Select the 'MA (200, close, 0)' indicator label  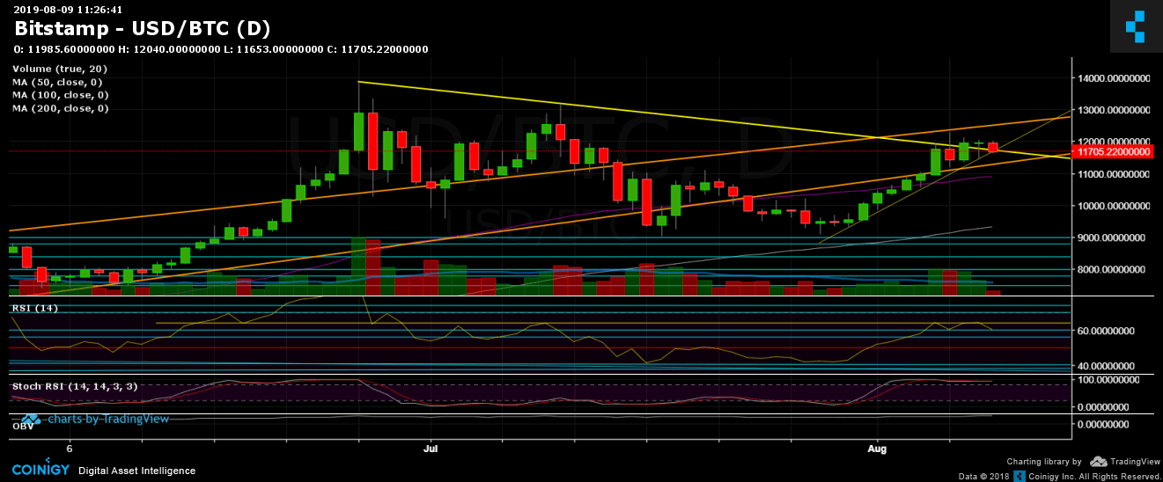[x=61, y=108]
